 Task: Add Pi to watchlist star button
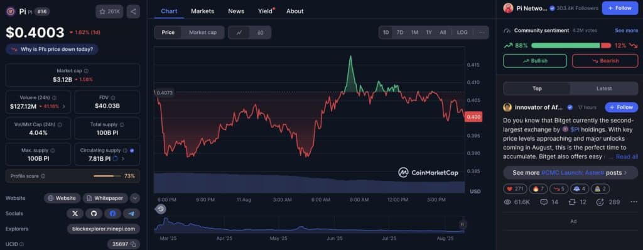coord(109,11)
